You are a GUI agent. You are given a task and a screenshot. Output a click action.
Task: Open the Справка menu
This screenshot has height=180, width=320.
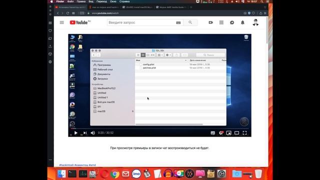click(124, 1)
